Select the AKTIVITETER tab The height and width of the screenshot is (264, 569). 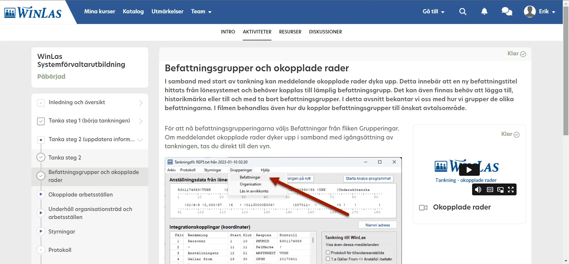pyautogui.click(x=257, y=32)
